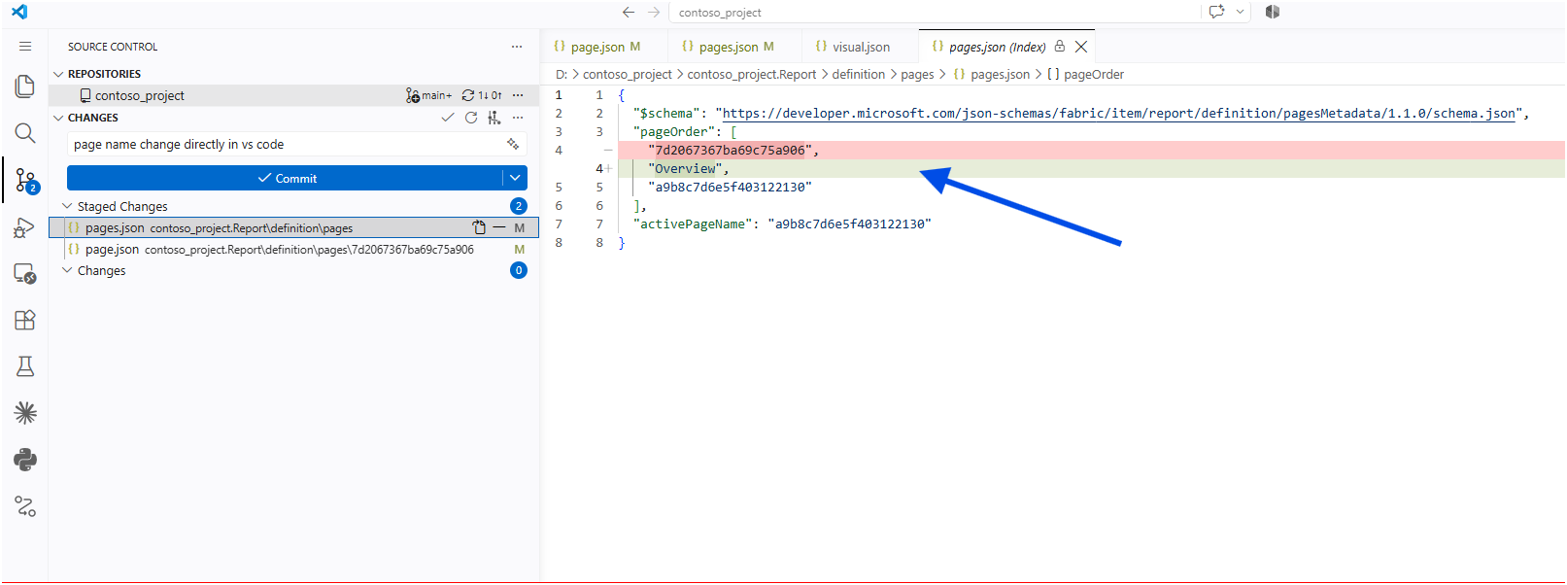
Task: Click the Commit button
Action: click(x=286, y=178)
